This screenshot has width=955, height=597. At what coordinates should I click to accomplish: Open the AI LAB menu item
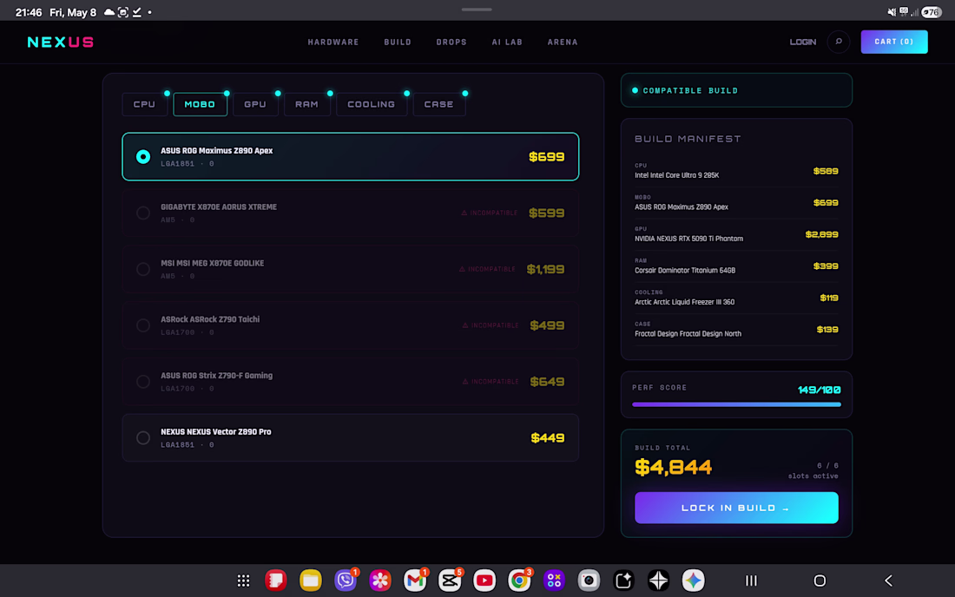[507, 42]
